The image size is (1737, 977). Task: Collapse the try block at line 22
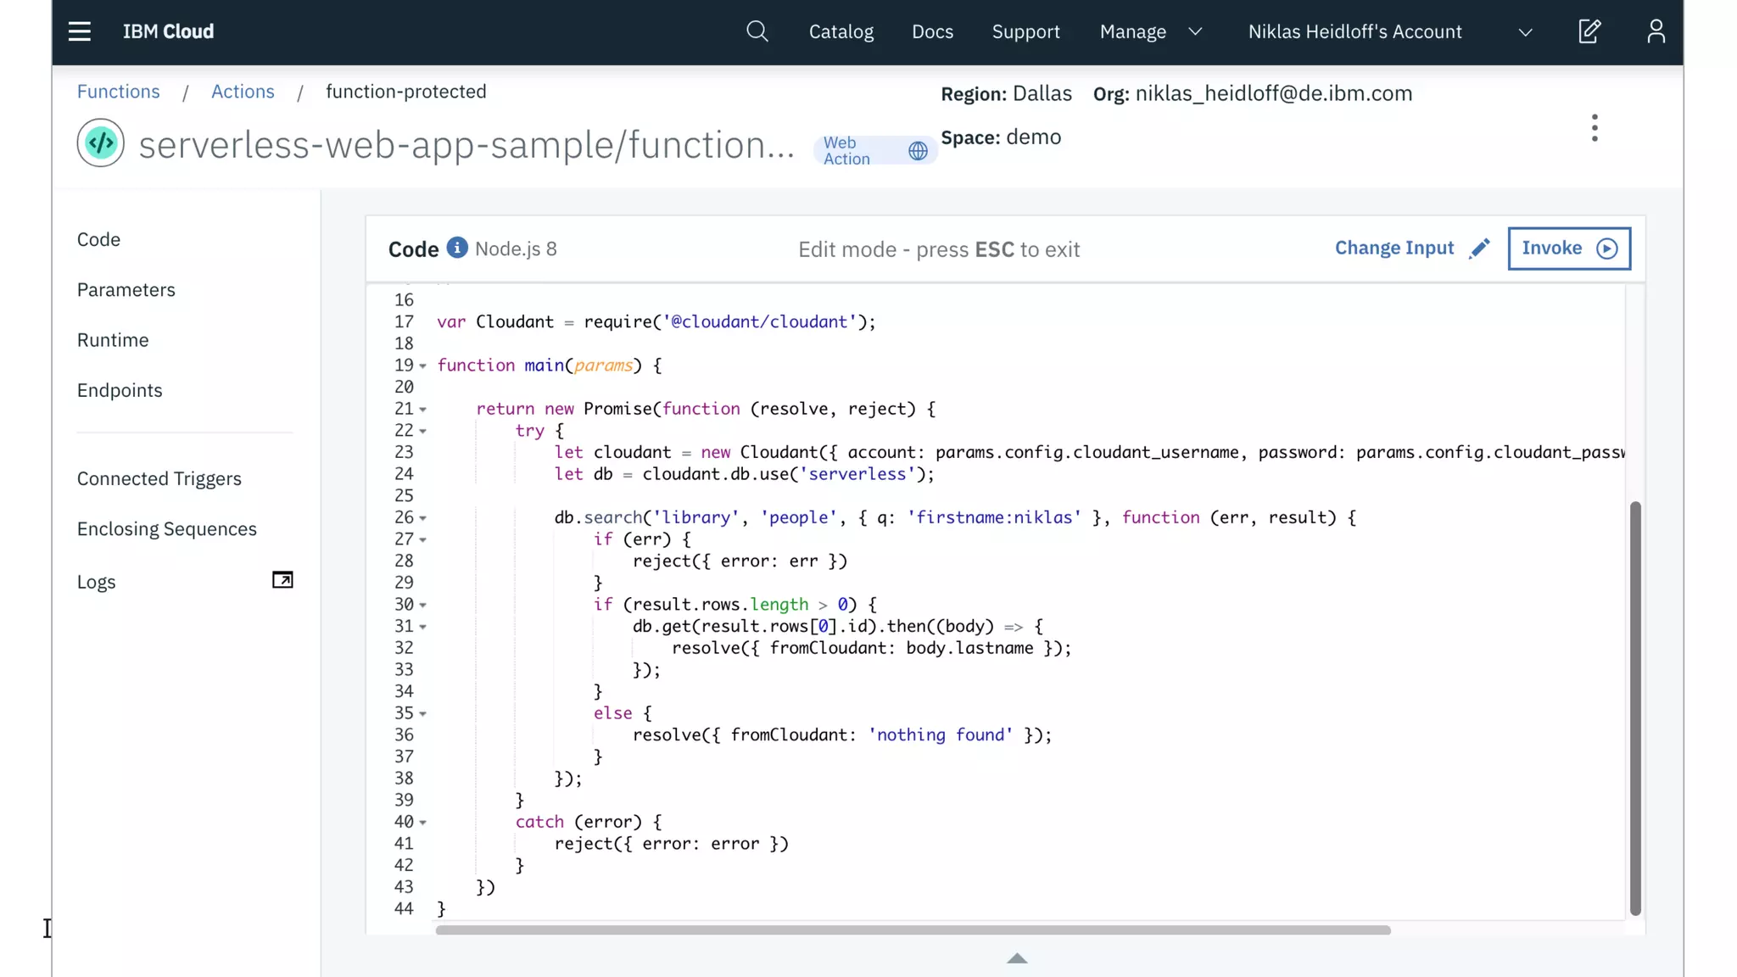click(422, 432)
